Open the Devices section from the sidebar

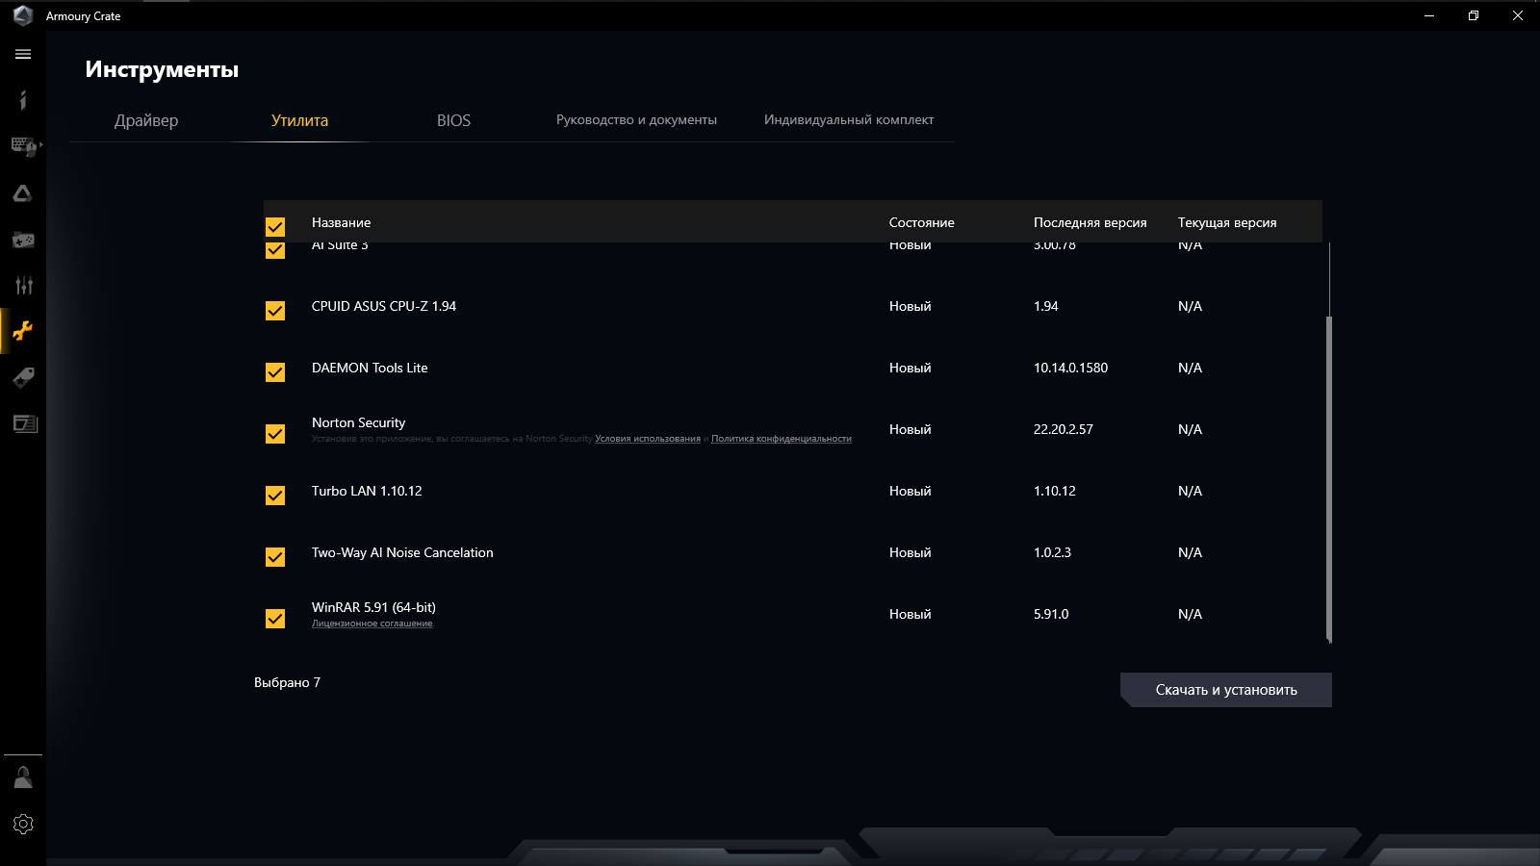[22, 146]
